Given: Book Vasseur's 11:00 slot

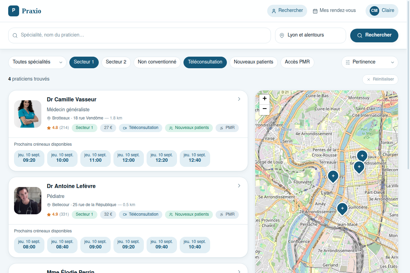Looking at the screenshot, I should coord(95,158).
